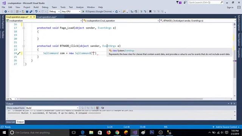The image size is (242, 136).
Task: Click the Clear All icon in Output toolbar
Action: click(98, 108)
